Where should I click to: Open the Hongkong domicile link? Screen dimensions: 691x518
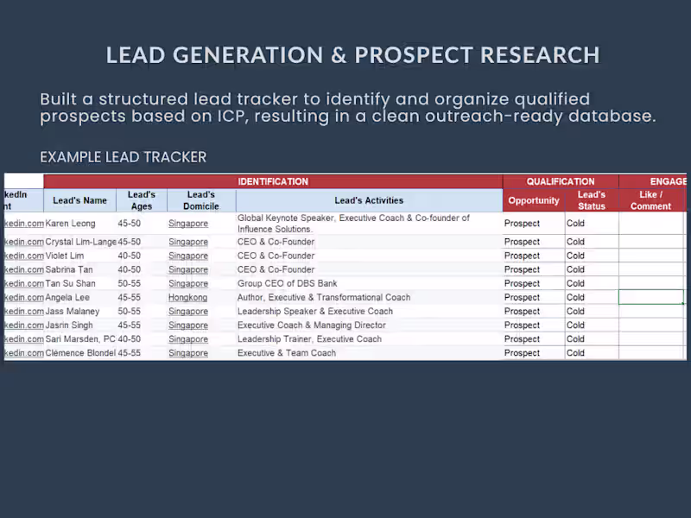187,297
